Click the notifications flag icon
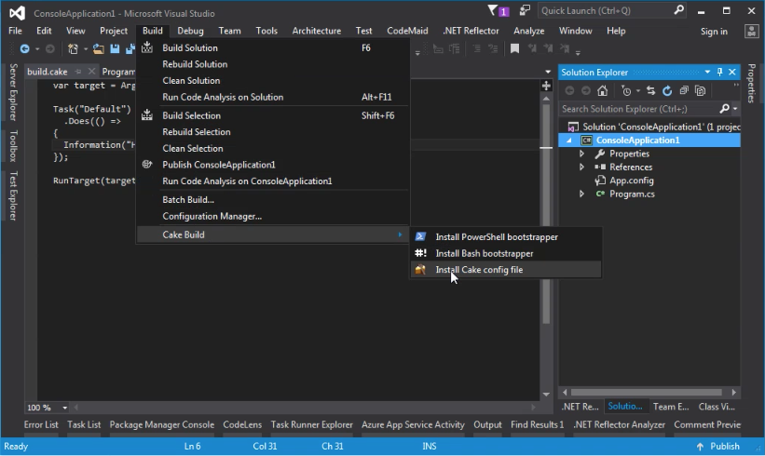 point(493,11)
